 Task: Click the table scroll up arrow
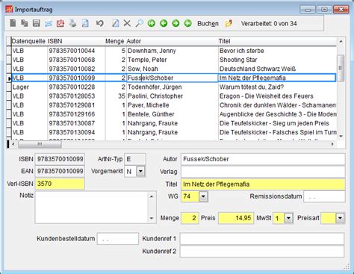point(341,41)
